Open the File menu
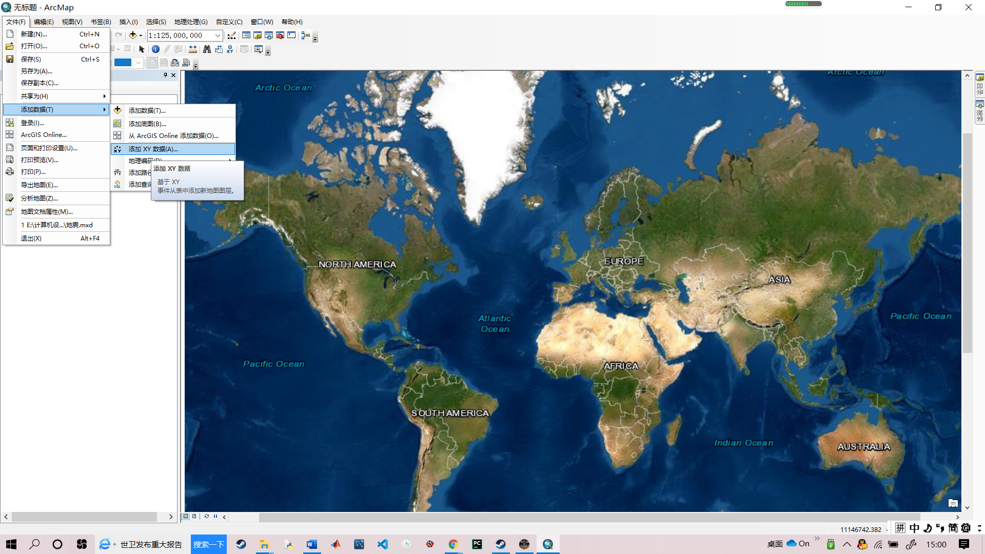Viewport: 985px width, 554px height. click(16, 22)
